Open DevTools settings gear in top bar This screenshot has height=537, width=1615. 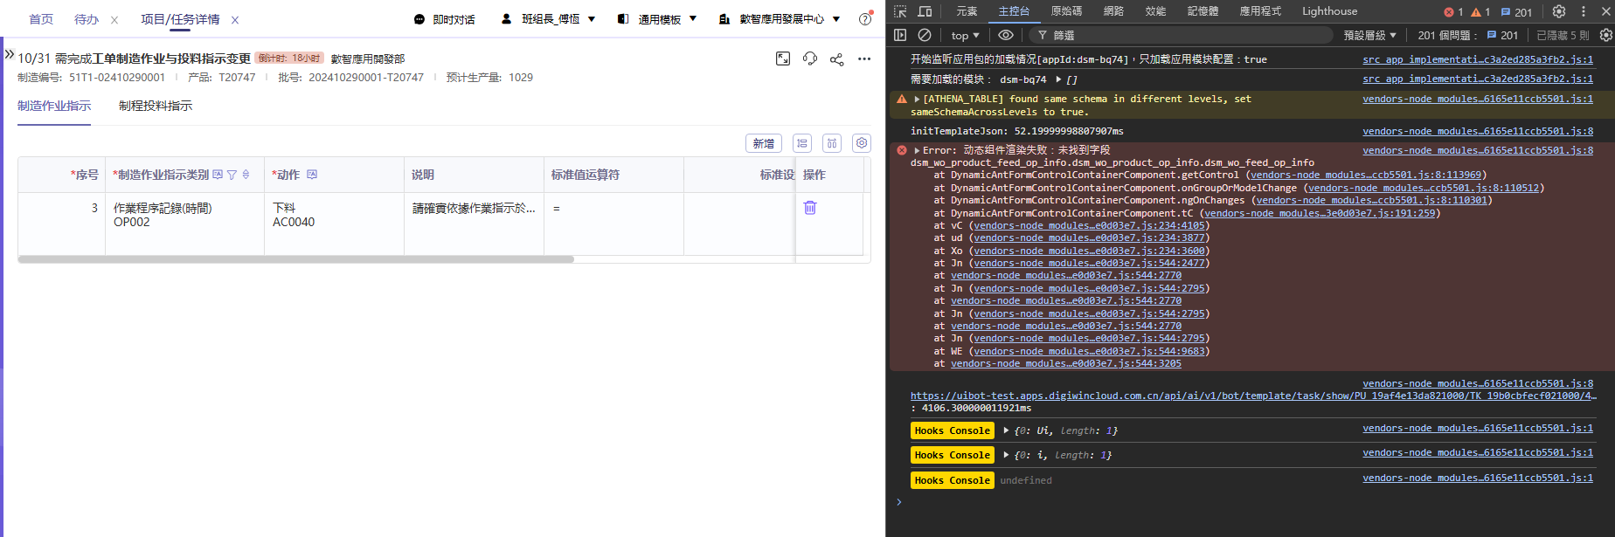(x=1559, y=11)
